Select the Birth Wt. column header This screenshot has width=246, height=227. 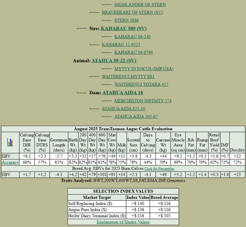73,143
